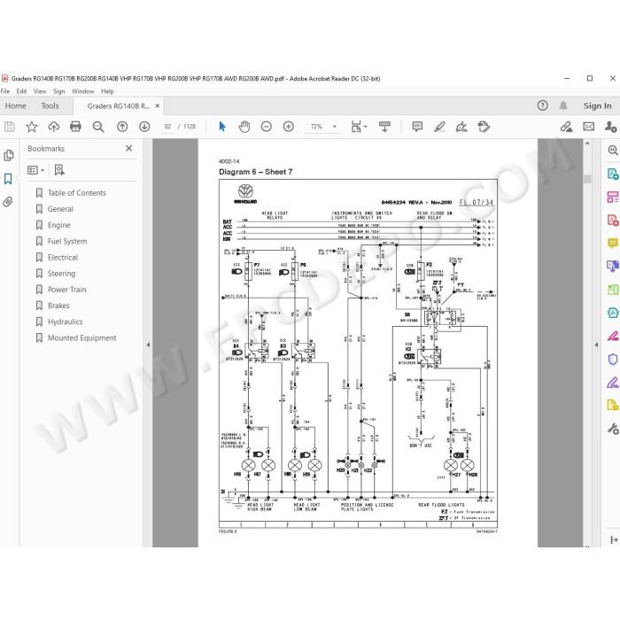This screenshot has width=620, height=620.
Task: Jump to Fuel System bookmark
Action: tap(67, 241)
